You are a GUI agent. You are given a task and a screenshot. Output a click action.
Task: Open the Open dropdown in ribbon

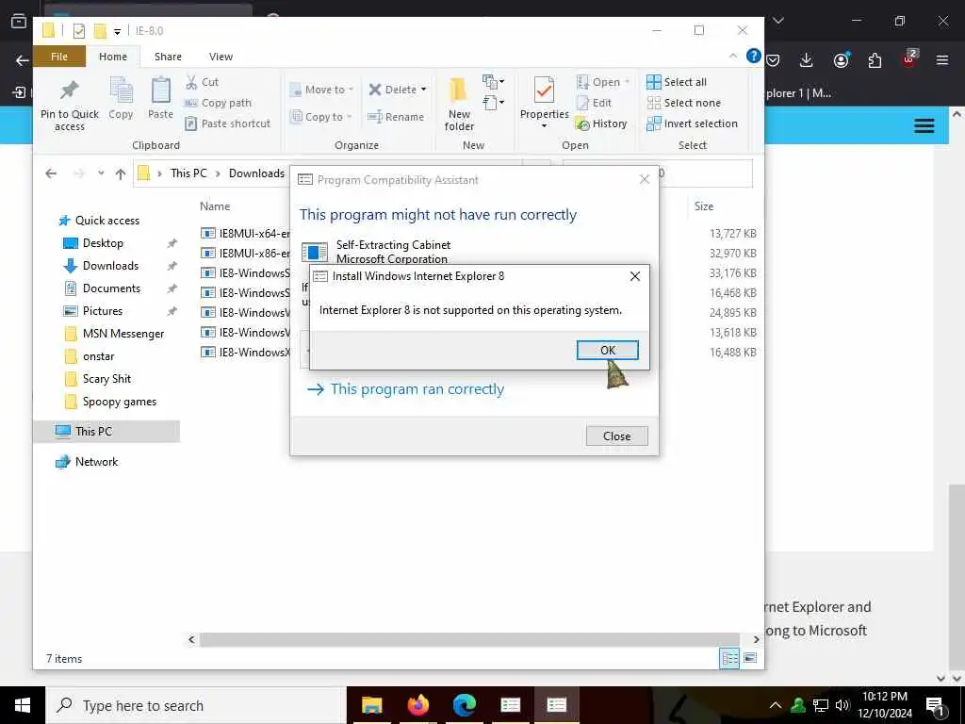[x=603, y=82]
